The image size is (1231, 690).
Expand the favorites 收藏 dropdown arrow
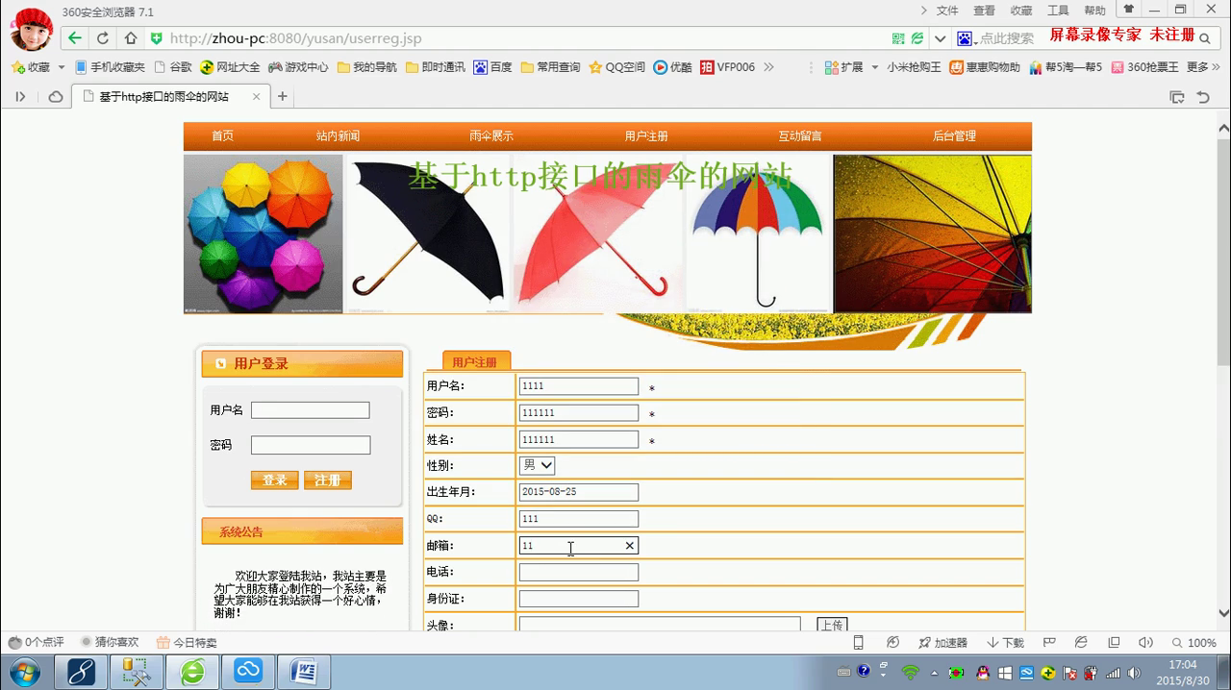click(62, 67)
